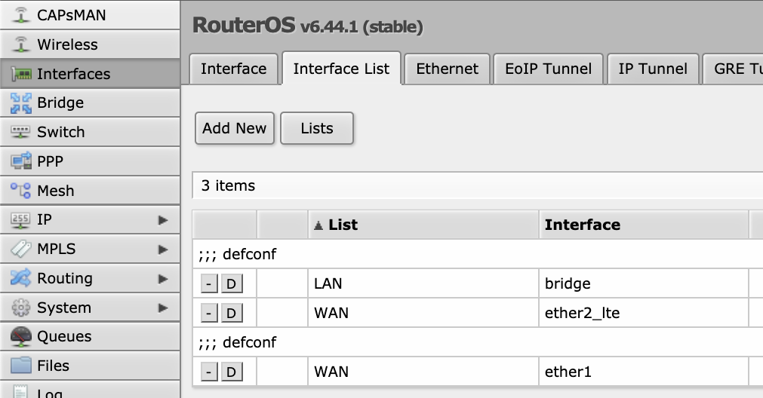The image size is (763, 398).
Task: Click the Files folder icon
Action: [21, 366]
